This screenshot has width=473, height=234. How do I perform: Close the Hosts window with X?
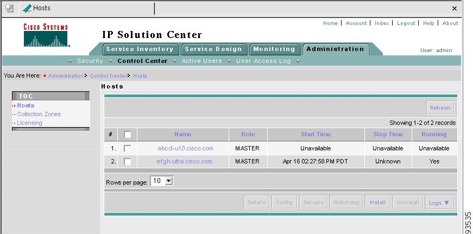coord(455,9)
